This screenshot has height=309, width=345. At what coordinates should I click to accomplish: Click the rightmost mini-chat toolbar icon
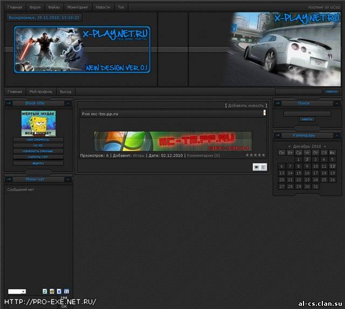[66, 291]
